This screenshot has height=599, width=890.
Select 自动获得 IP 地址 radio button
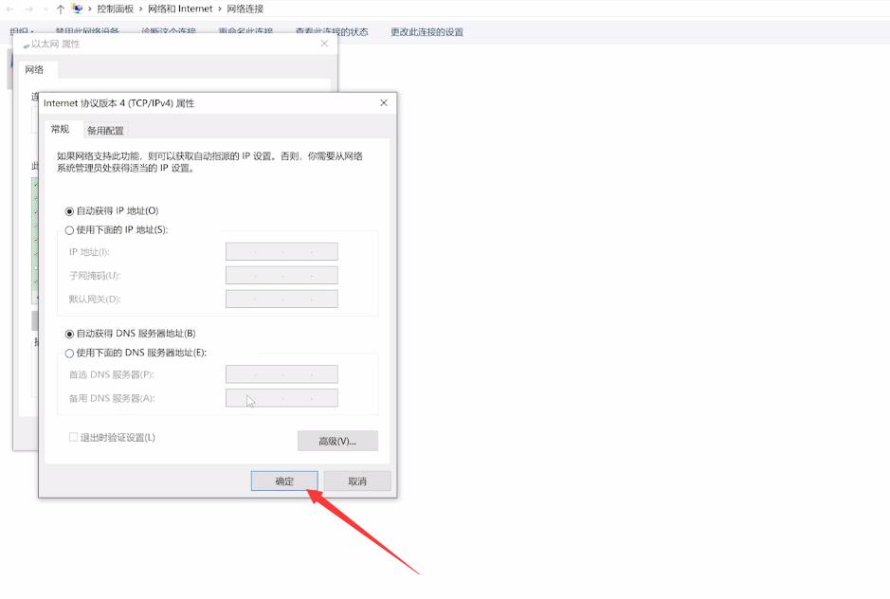point(69,211)
